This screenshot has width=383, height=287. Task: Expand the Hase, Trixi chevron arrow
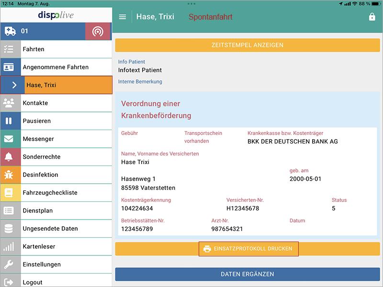pos(14,85)
